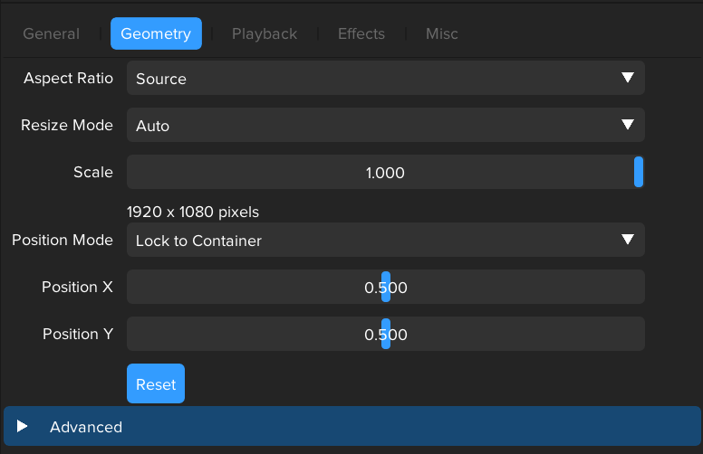
Task: Click the Position X slider handle
Action: click(386, 288)
